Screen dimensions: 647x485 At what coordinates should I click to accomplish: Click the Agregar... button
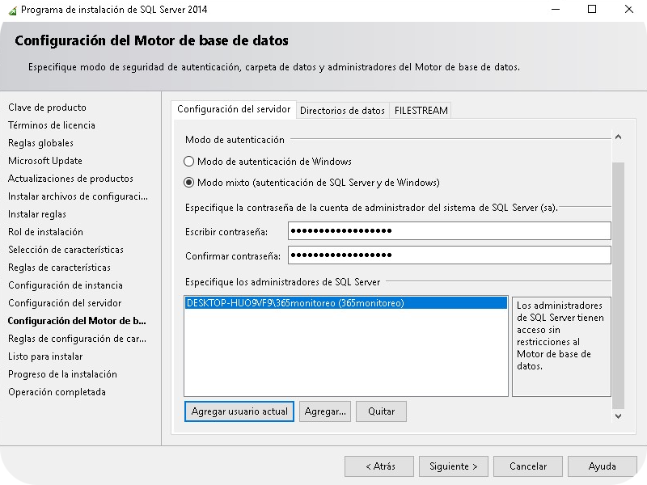[326, 411]
